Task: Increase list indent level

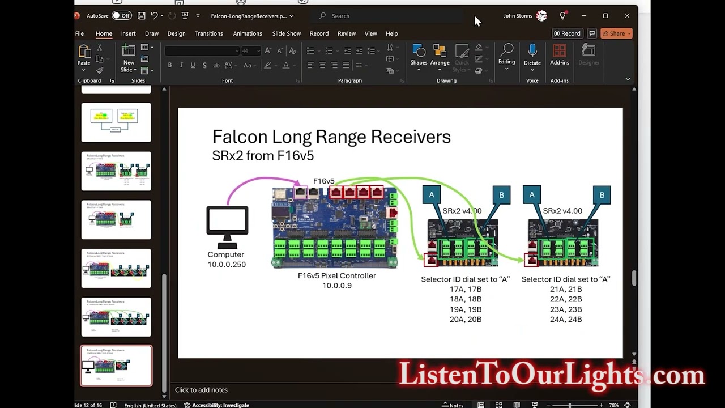Action: (x=360, y=51)
